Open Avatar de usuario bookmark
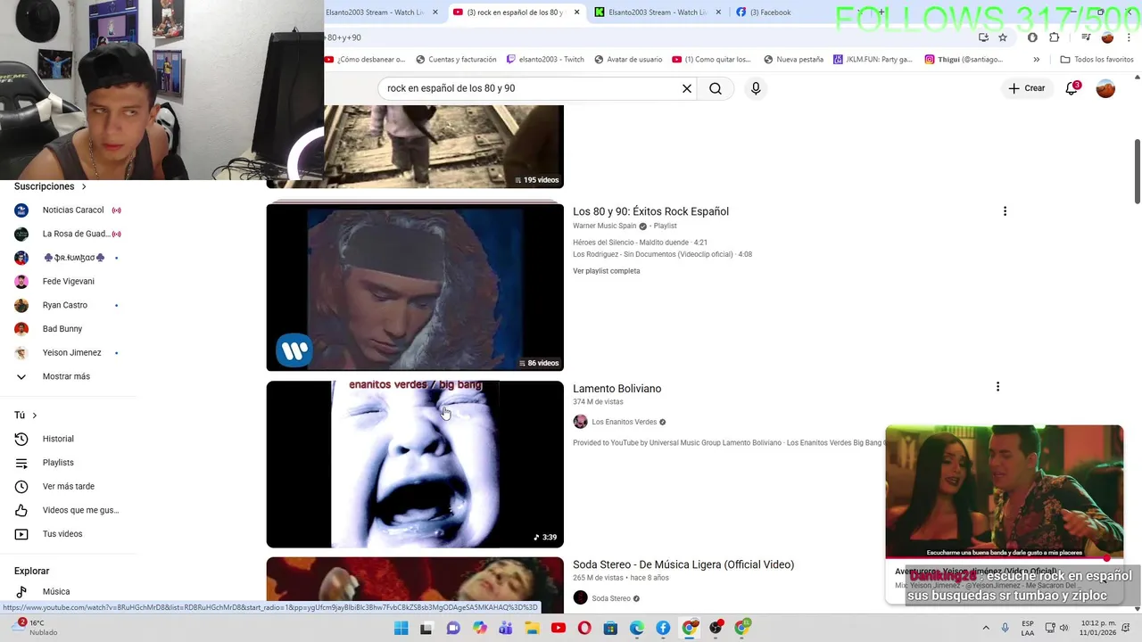This screenshot has height=642, width=1142. (x=628, y=60)
